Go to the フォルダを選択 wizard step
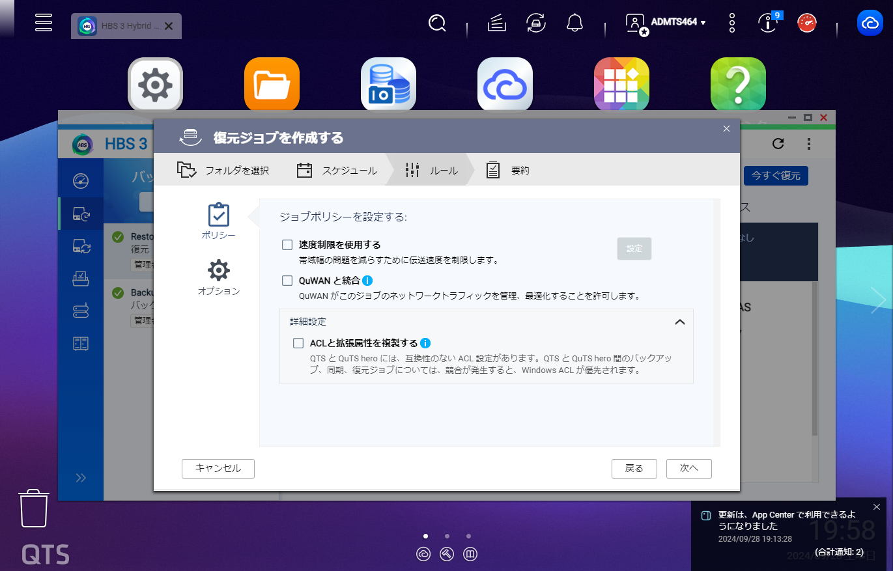The width and height of the screenshot is (893, 571). tap(223, 171)
